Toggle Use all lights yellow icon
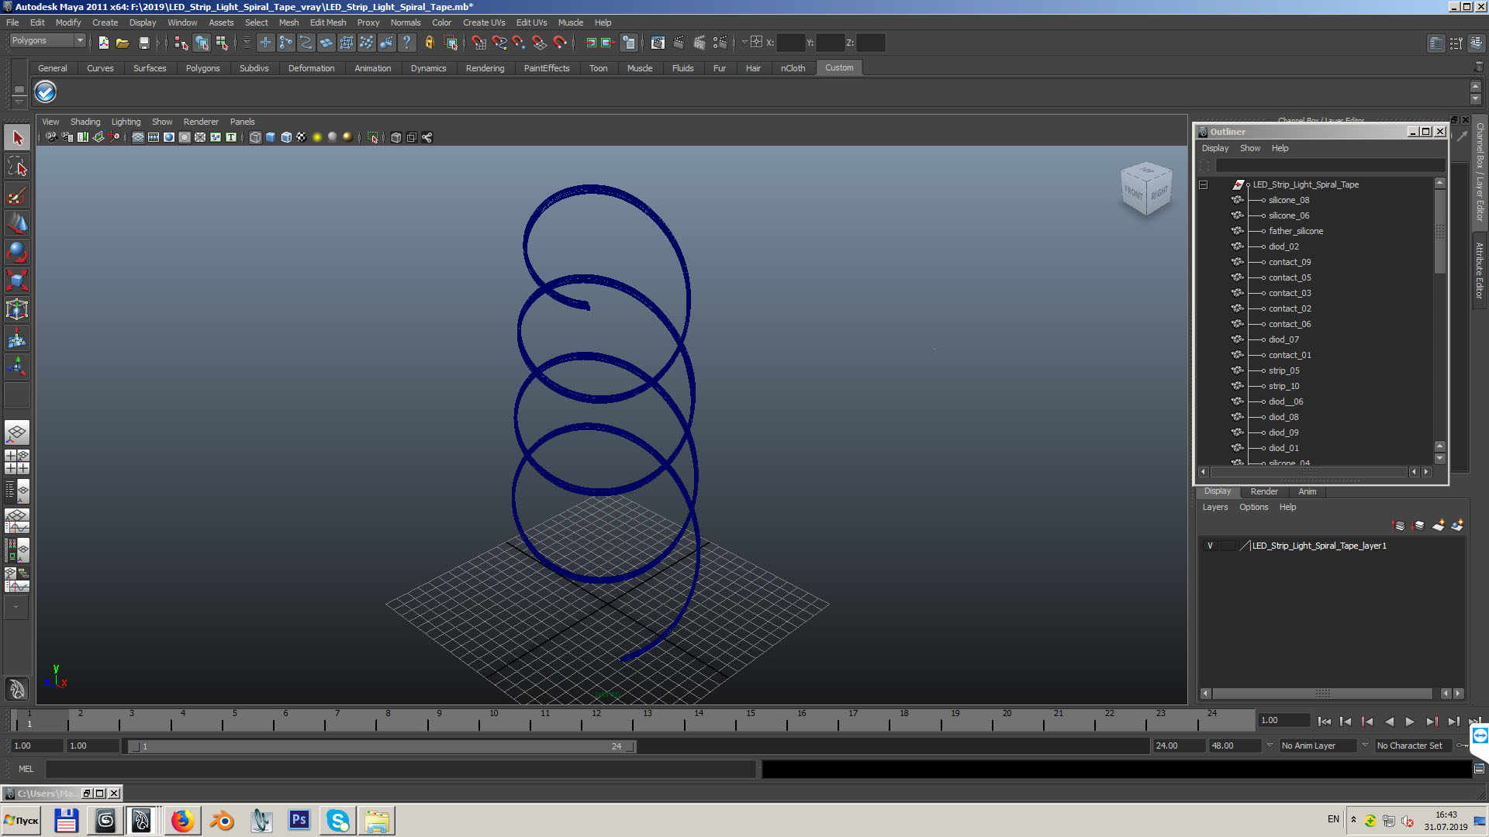The width and height of the screenshot is (1489, 837). click(317, 137)
